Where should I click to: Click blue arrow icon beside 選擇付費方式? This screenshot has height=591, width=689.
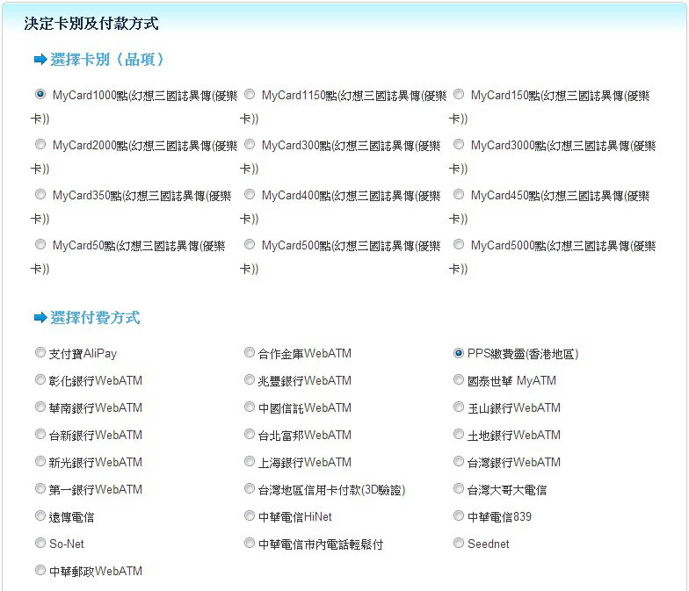[x=40, y=318]
